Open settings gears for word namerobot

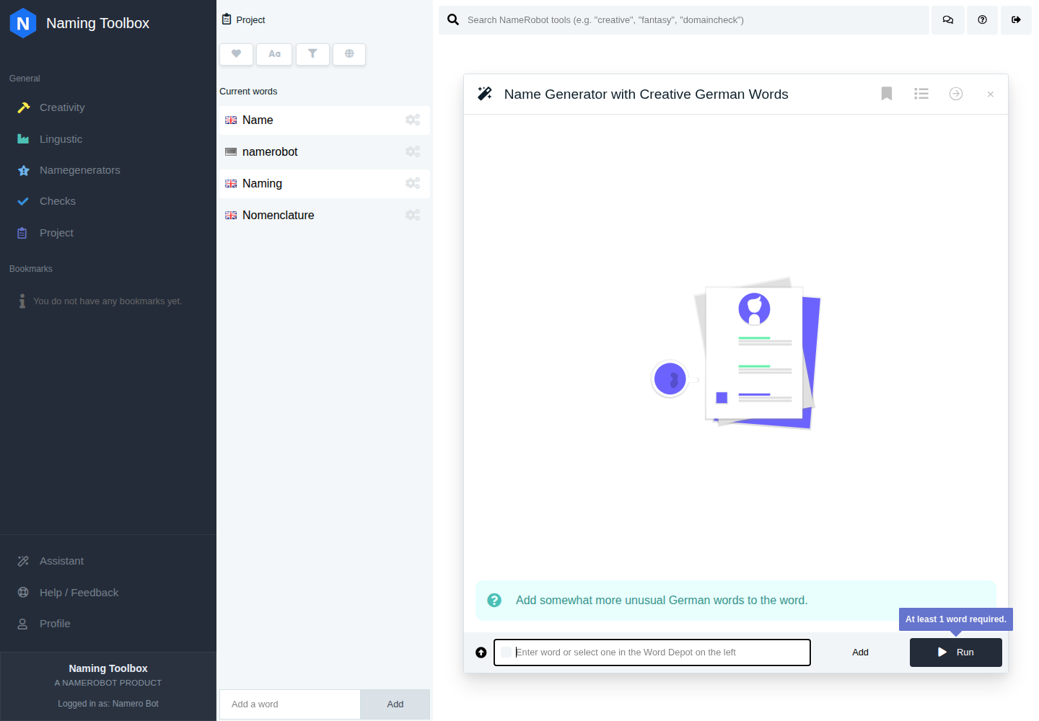tap(413, 151)
